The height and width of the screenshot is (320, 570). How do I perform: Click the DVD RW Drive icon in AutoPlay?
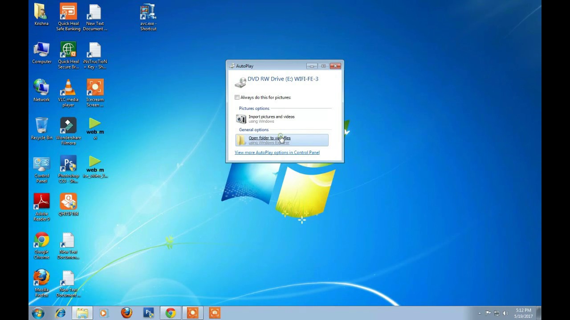pyautogui.click(x=240, y=82)
